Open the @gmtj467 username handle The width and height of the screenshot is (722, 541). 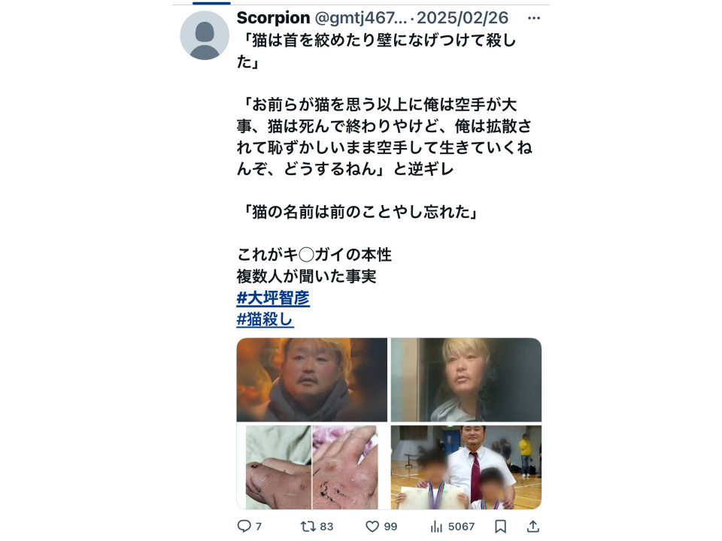click(360, 18)
